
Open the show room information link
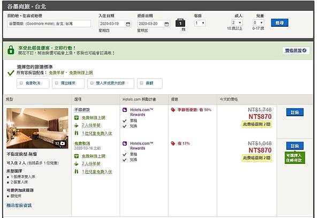pos(19,205)
